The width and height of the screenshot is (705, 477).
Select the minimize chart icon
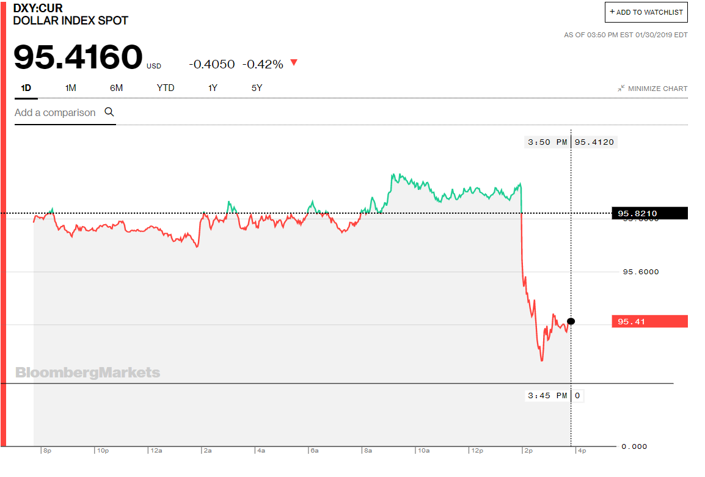(x=621, y=88)
